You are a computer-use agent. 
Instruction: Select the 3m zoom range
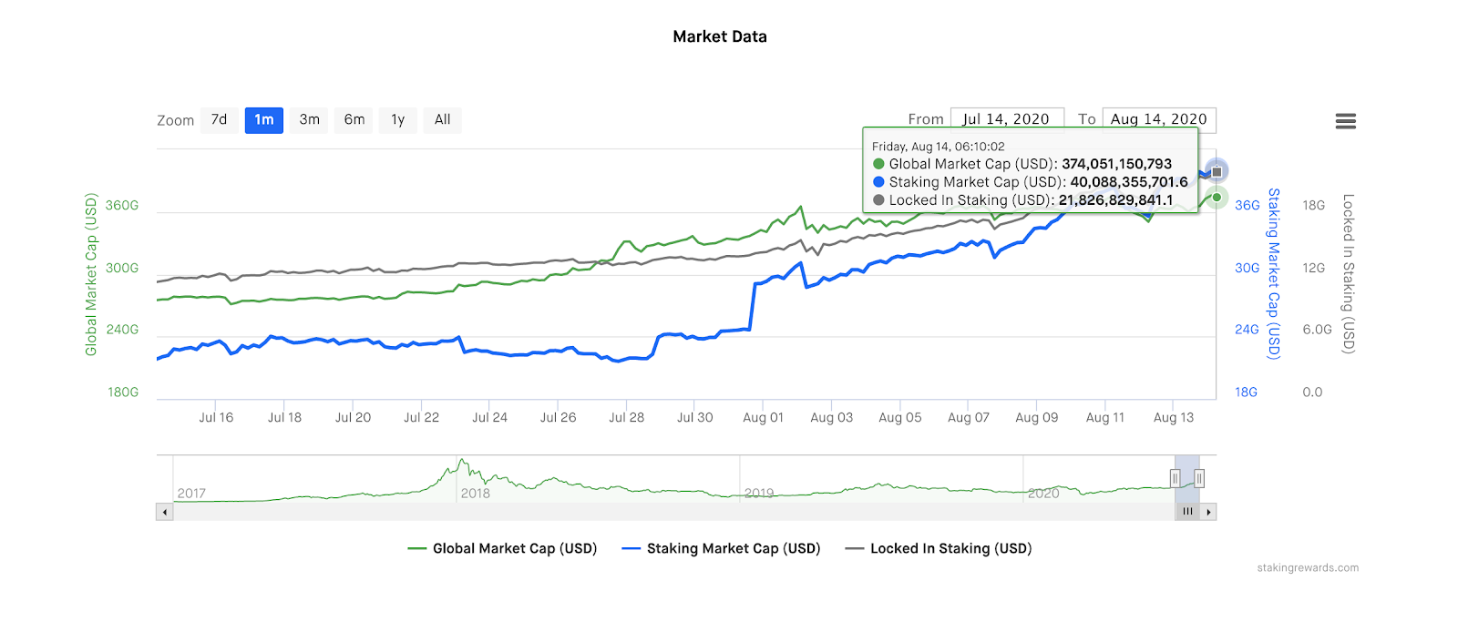310,120
